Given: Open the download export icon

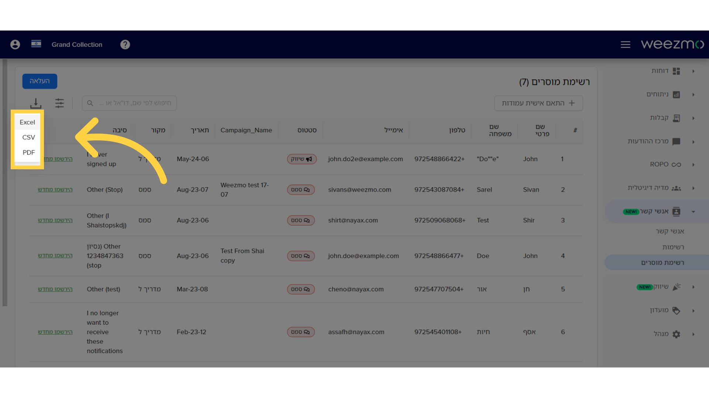Looking at the screenshot, I should (x=36, y=103).
